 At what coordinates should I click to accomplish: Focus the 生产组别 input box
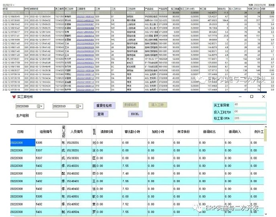pos(52,115)
